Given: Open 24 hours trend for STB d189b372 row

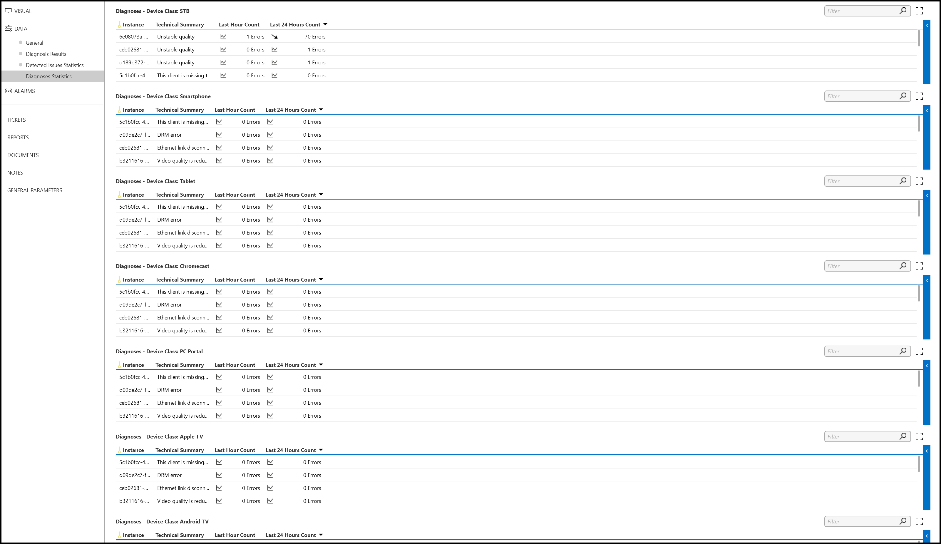Looking at the screenshot, I should point(274,62).
